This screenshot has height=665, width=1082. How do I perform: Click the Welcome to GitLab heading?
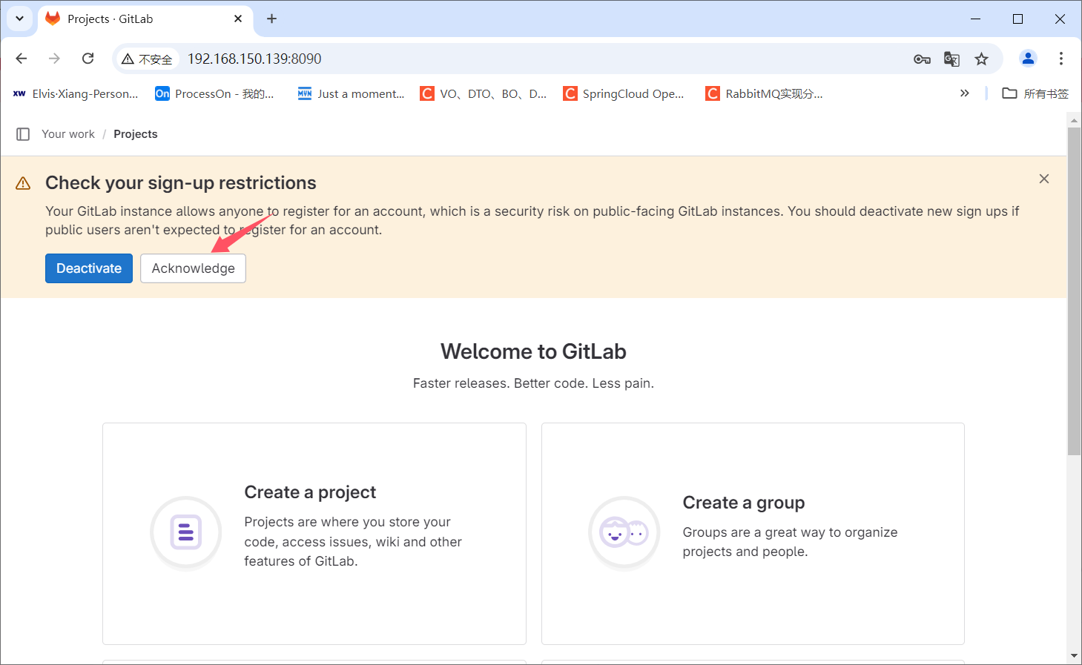pos(533,351)
